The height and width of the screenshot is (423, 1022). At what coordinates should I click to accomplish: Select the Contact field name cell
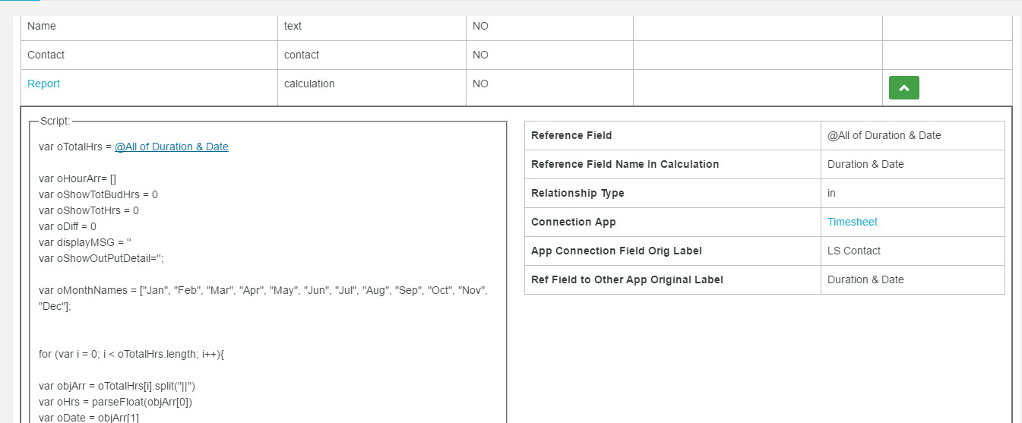[x=46, y=55]
